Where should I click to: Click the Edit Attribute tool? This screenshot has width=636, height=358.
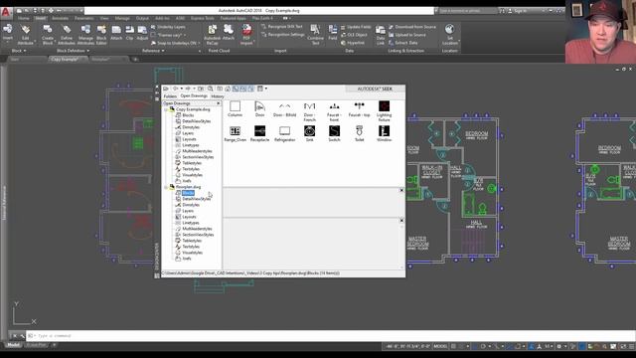pos(25,34)
